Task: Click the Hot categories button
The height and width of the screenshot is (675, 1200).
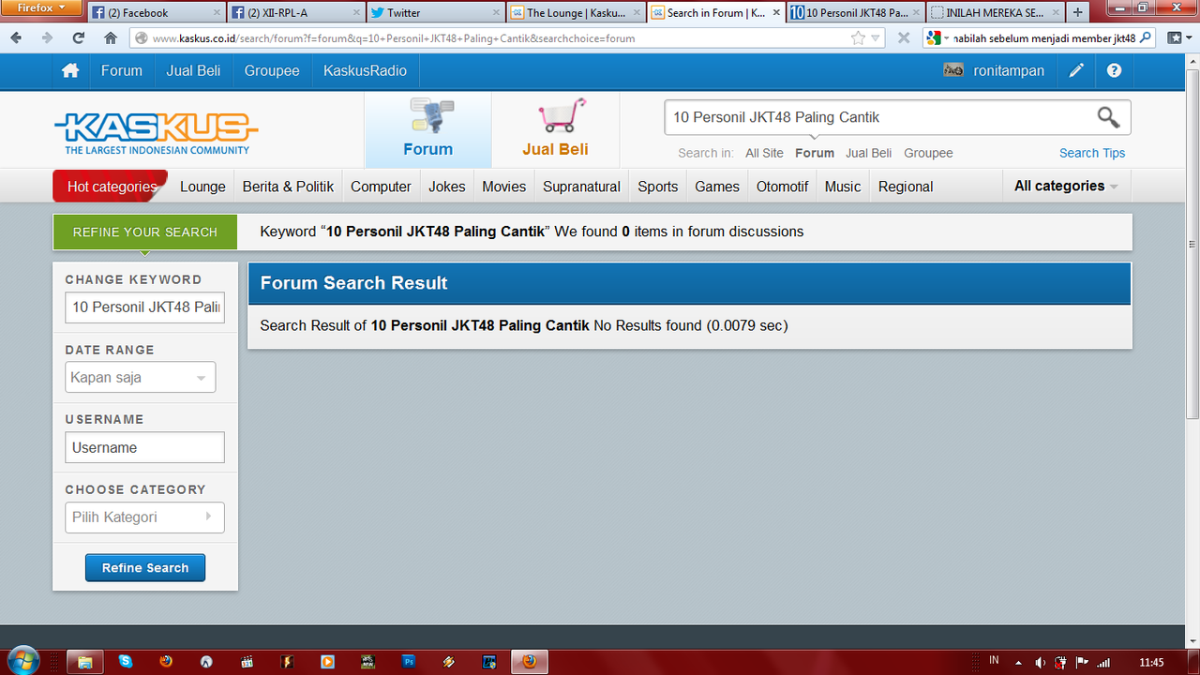Action: coord(111,186)
